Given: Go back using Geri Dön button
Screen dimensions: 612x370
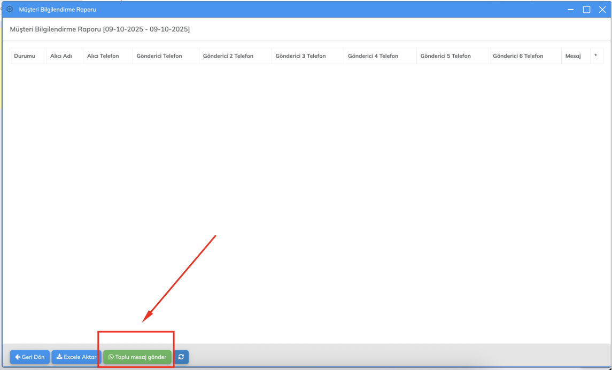Looking at the screenshot, I should pos(30,357).
